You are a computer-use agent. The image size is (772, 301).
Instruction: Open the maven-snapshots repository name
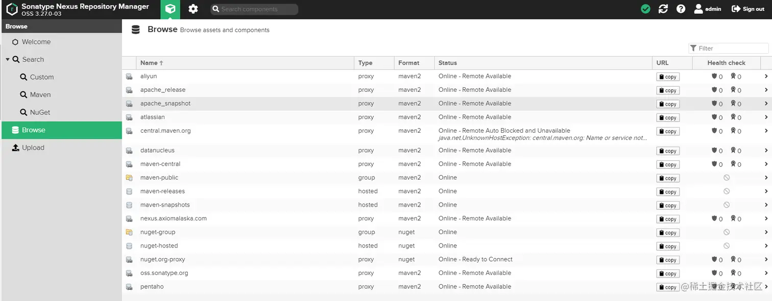[x=165, y=205]
